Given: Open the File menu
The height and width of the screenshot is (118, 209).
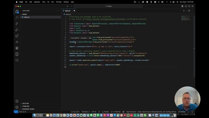Looking at the screenshot, I should coord(26,2).
